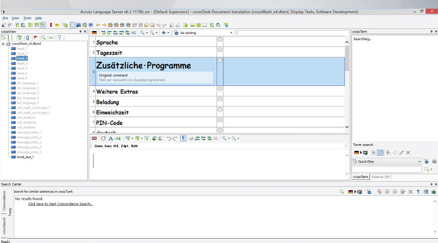438x243 pixels.
Task: Collapse the crossWash_v4.dtxml tree node
Action: [3, 44]
